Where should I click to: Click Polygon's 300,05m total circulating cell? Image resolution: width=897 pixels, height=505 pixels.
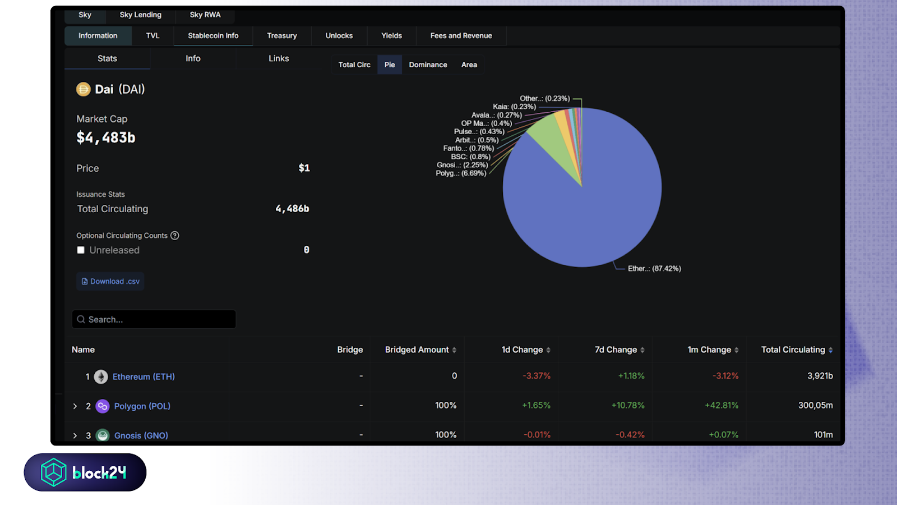coord(816,405)
